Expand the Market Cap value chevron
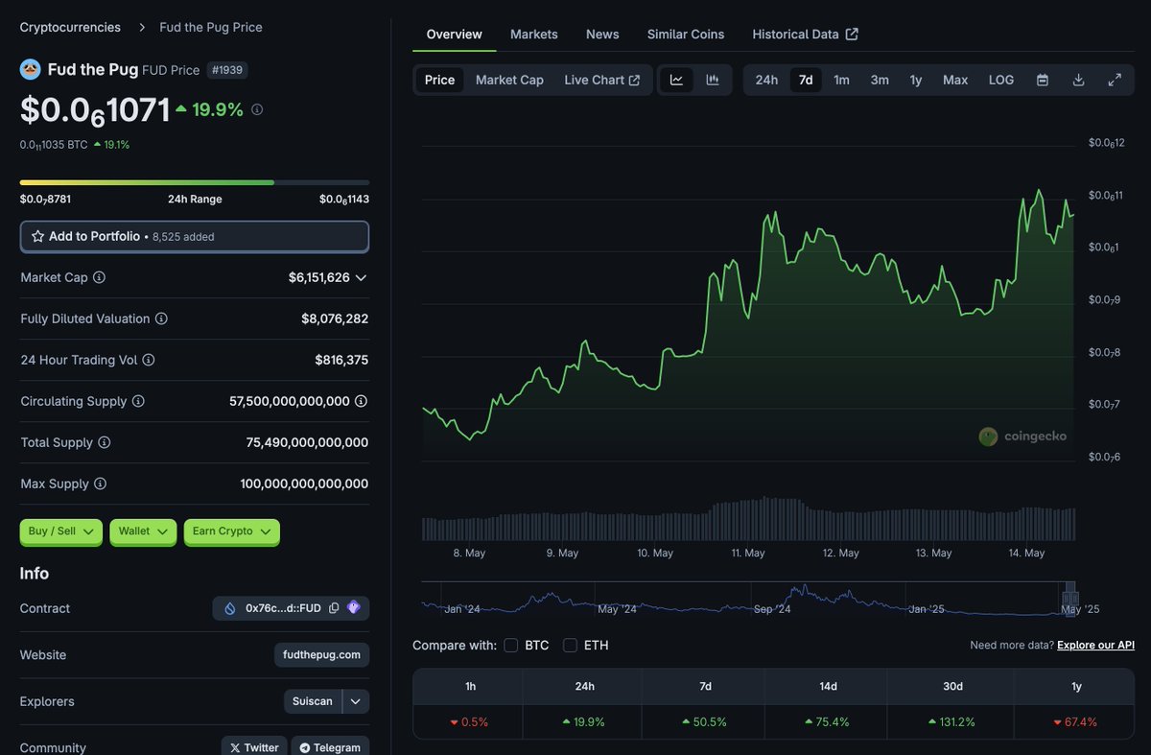The width and height of the screenshot is (1151, 755). 361,277
